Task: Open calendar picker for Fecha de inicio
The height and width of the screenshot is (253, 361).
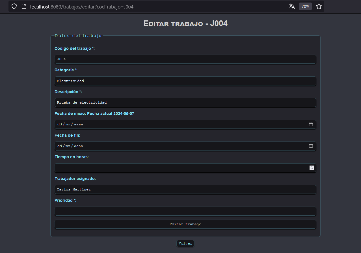Action: 311,124
